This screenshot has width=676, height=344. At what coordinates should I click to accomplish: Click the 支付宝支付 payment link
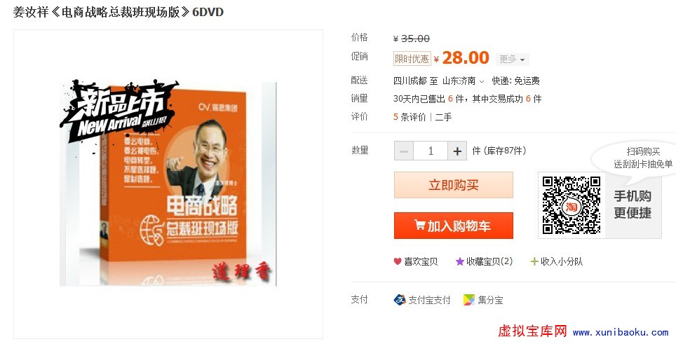point(429,300)
